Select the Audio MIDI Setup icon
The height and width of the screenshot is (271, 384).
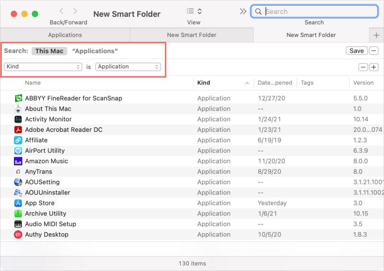(18, 224)
